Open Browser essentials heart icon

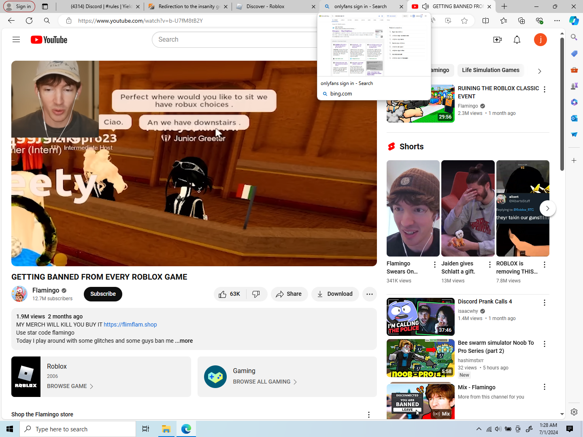(539, 21)
